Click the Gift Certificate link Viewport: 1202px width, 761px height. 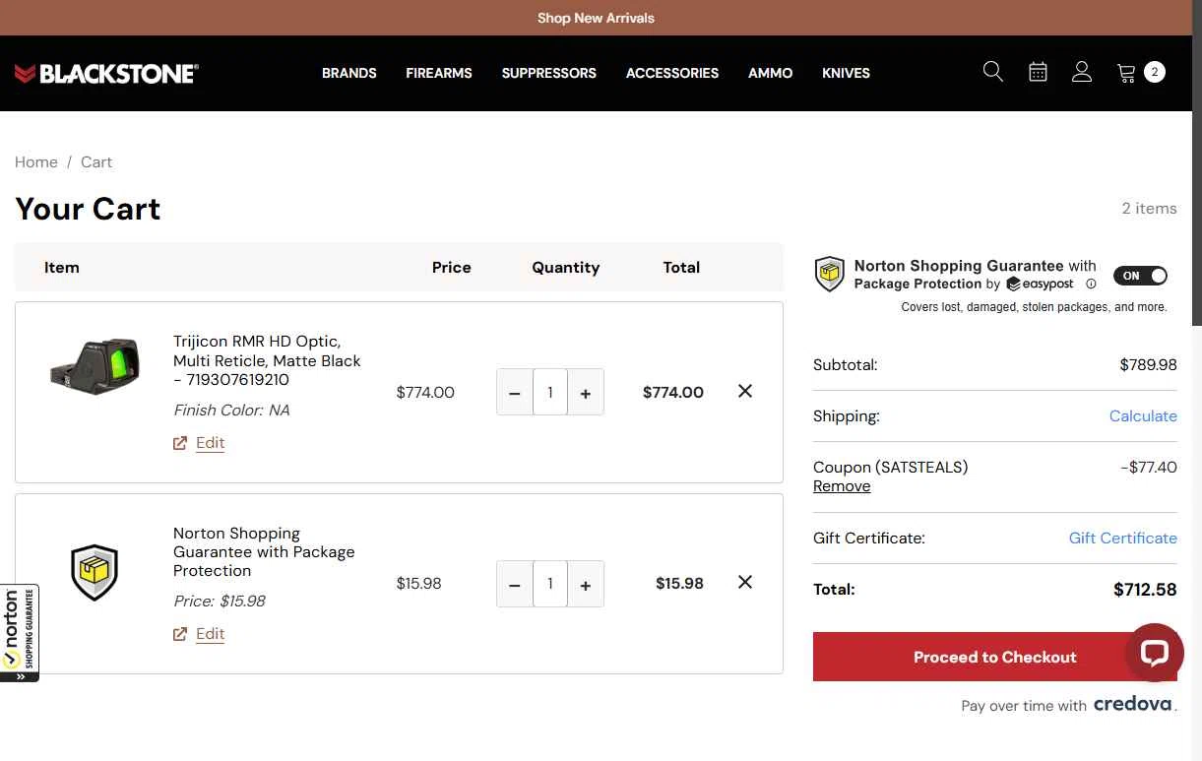pos(1123,538)
